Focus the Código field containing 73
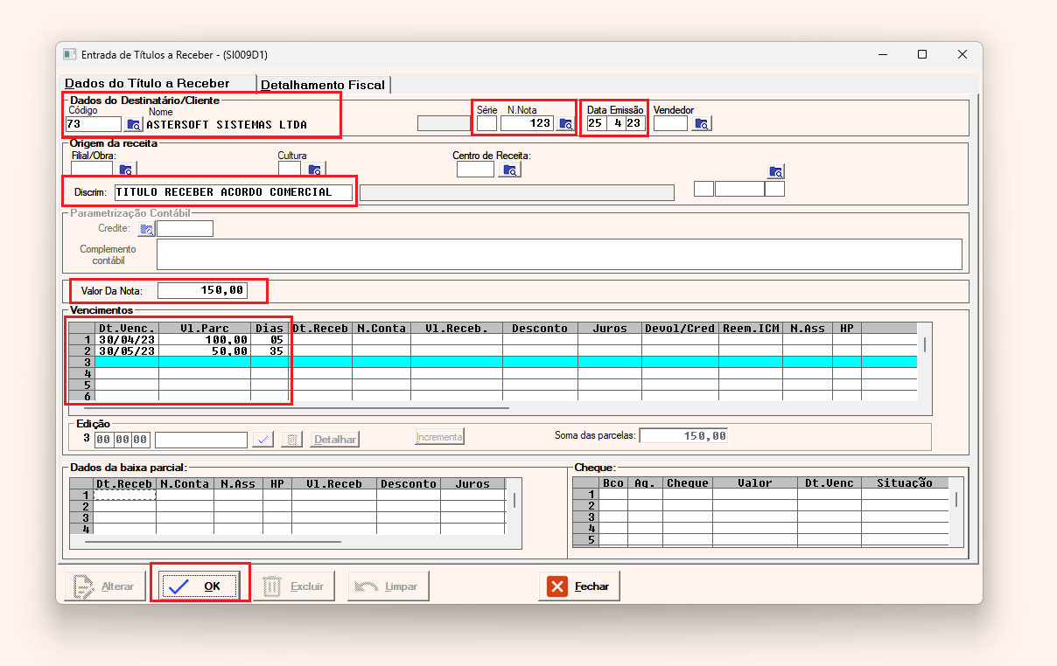This screenshot has width=1057, height=666. tap(94, 124)
